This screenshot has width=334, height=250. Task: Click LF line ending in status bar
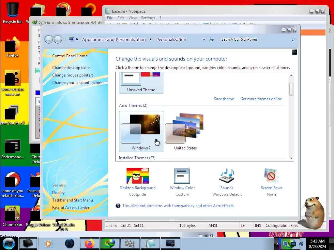point(243,226)
